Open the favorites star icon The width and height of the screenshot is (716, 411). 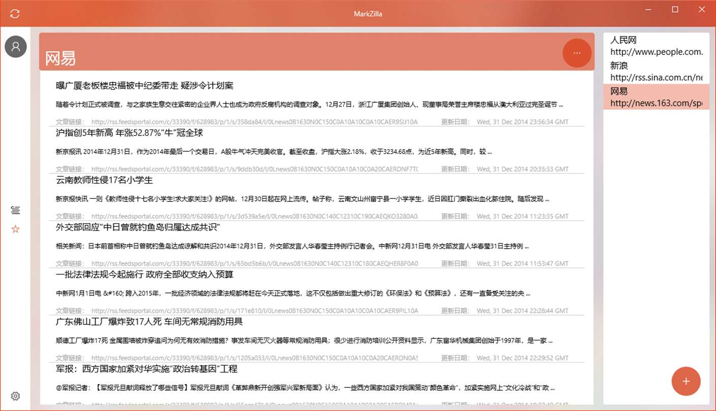pos(16,229)
